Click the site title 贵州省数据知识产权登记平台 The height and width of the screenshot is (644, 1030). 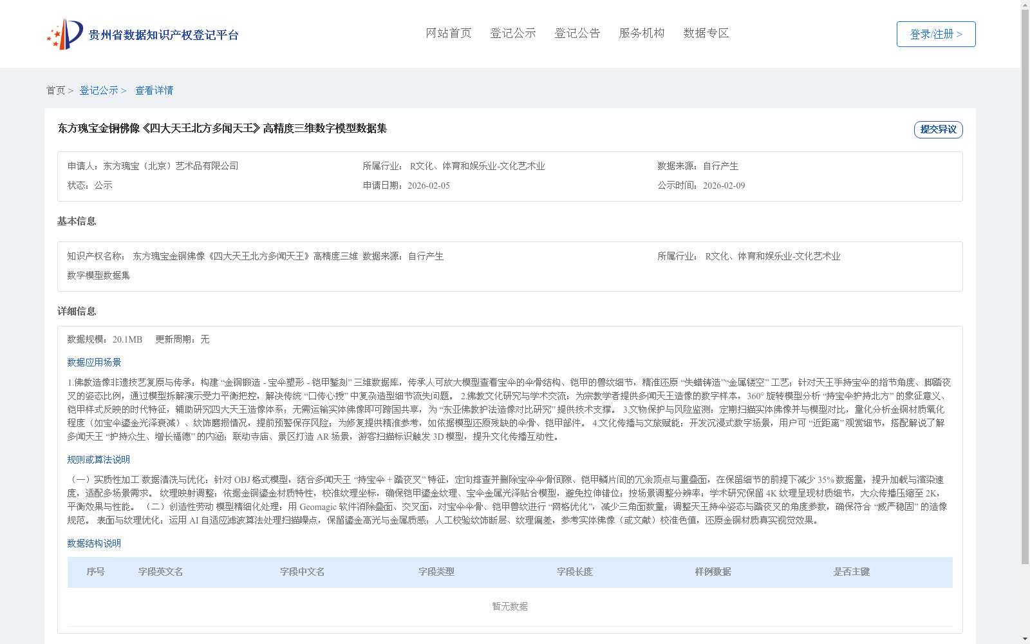pos(164,35)
